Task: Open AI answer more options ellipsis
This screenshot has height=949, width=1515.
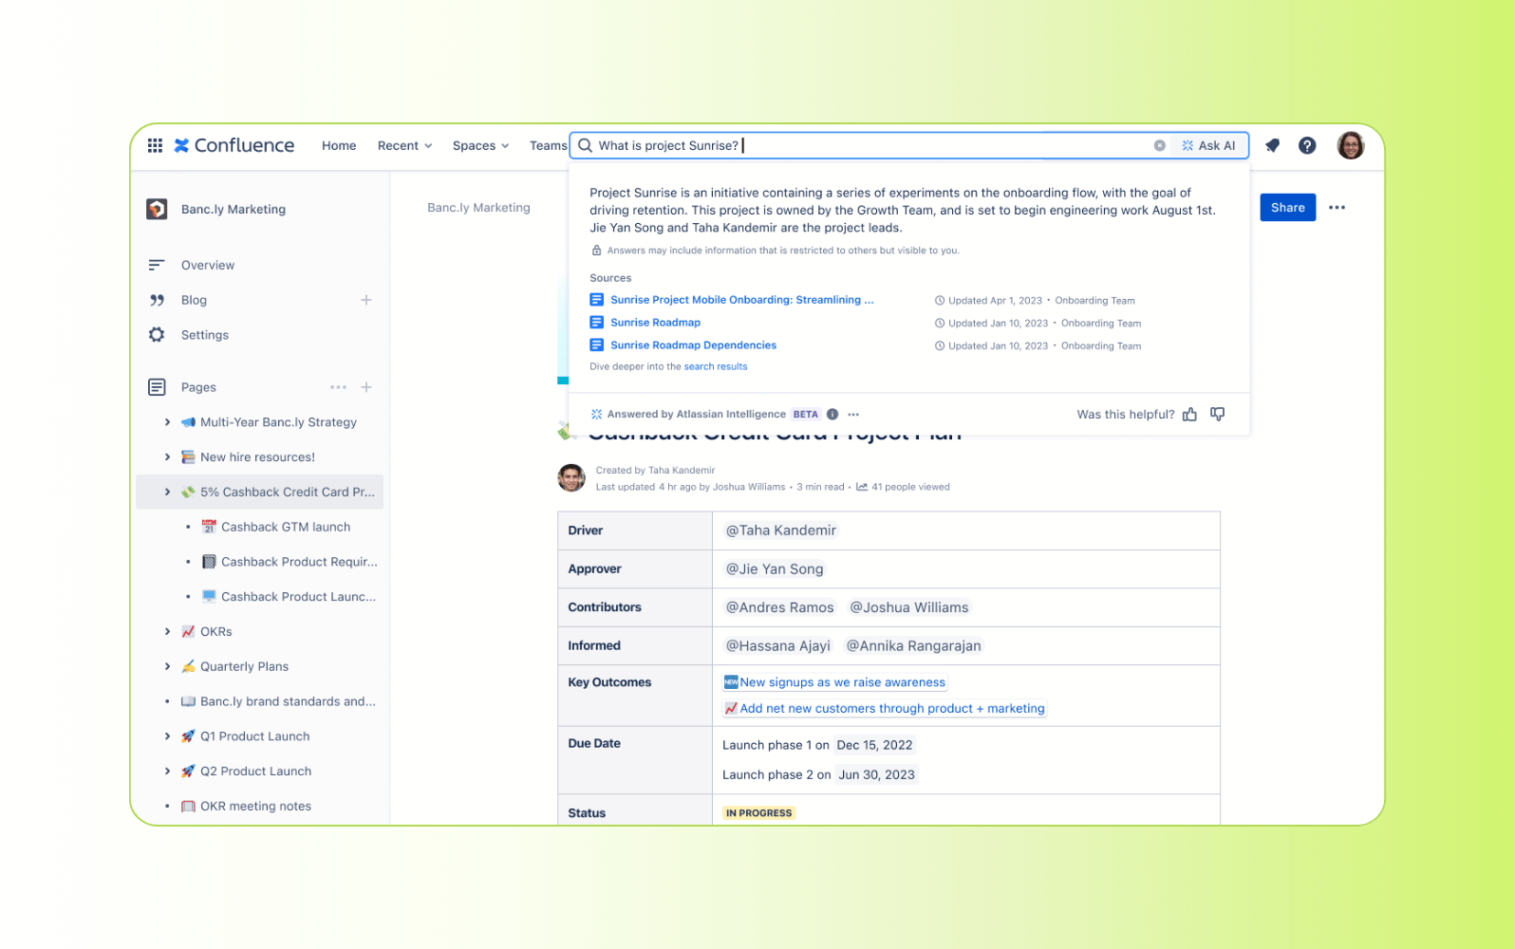Action: coord(853,415)
